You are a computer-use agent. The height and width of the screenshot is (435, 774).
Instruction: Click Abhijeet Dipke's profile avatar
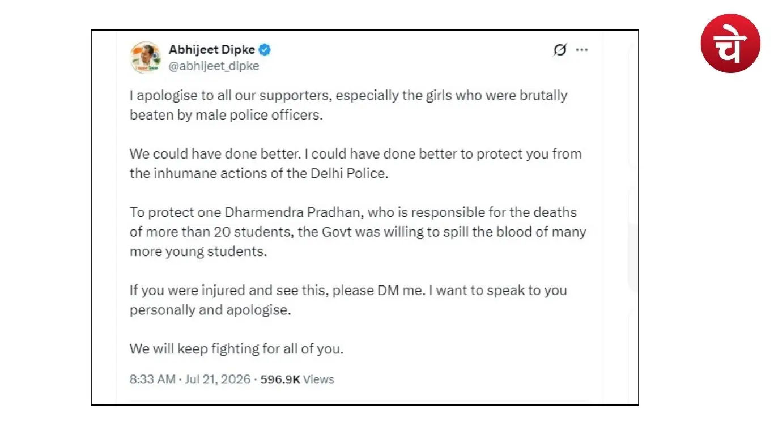click(146, 58)
